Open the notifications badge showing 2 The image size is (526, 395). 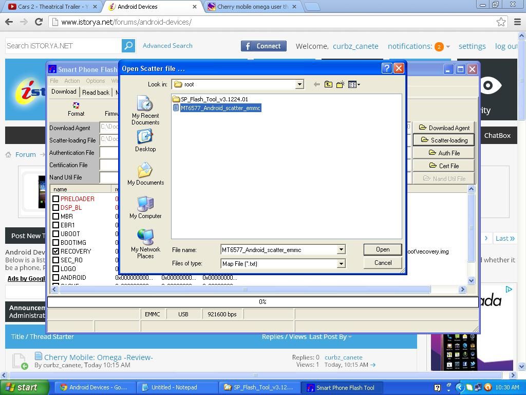(x=439, y=46)
